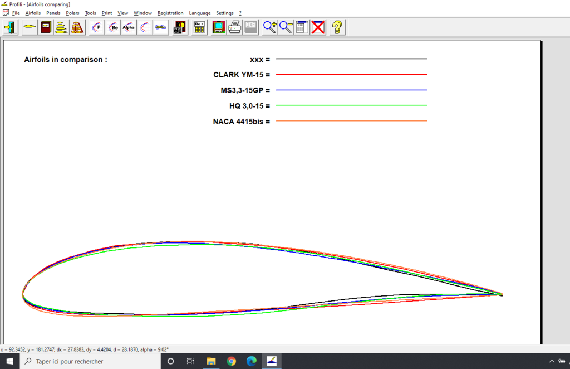Open help with the question mark icon
Image resolution: width=570 pixels, height=369 pixels.
tap(337, 27)
